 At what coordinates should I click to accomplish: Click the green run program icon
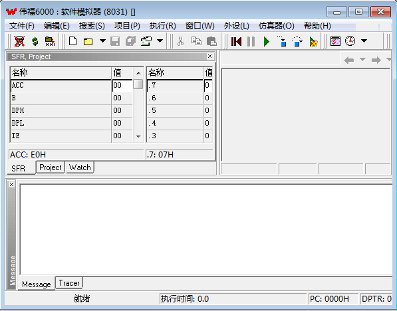(x=267, y=41)
